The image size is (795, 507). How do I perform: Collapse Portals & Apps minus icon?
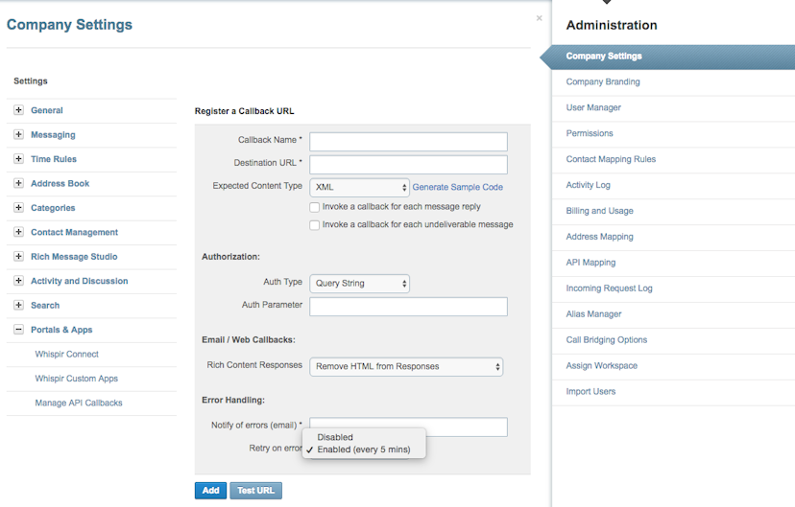coord(18,330)
